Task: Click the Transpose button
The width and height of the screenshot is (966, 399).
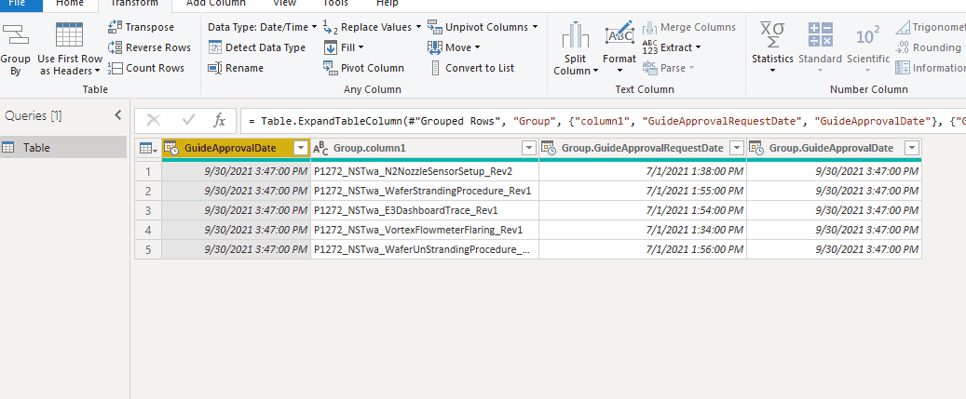Action: coord(141,27)
